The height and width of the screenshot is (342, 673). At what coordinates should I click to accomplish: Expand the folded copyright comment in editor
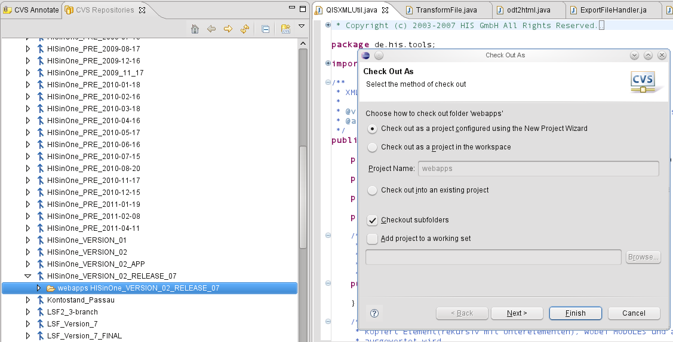coord(328,25)
